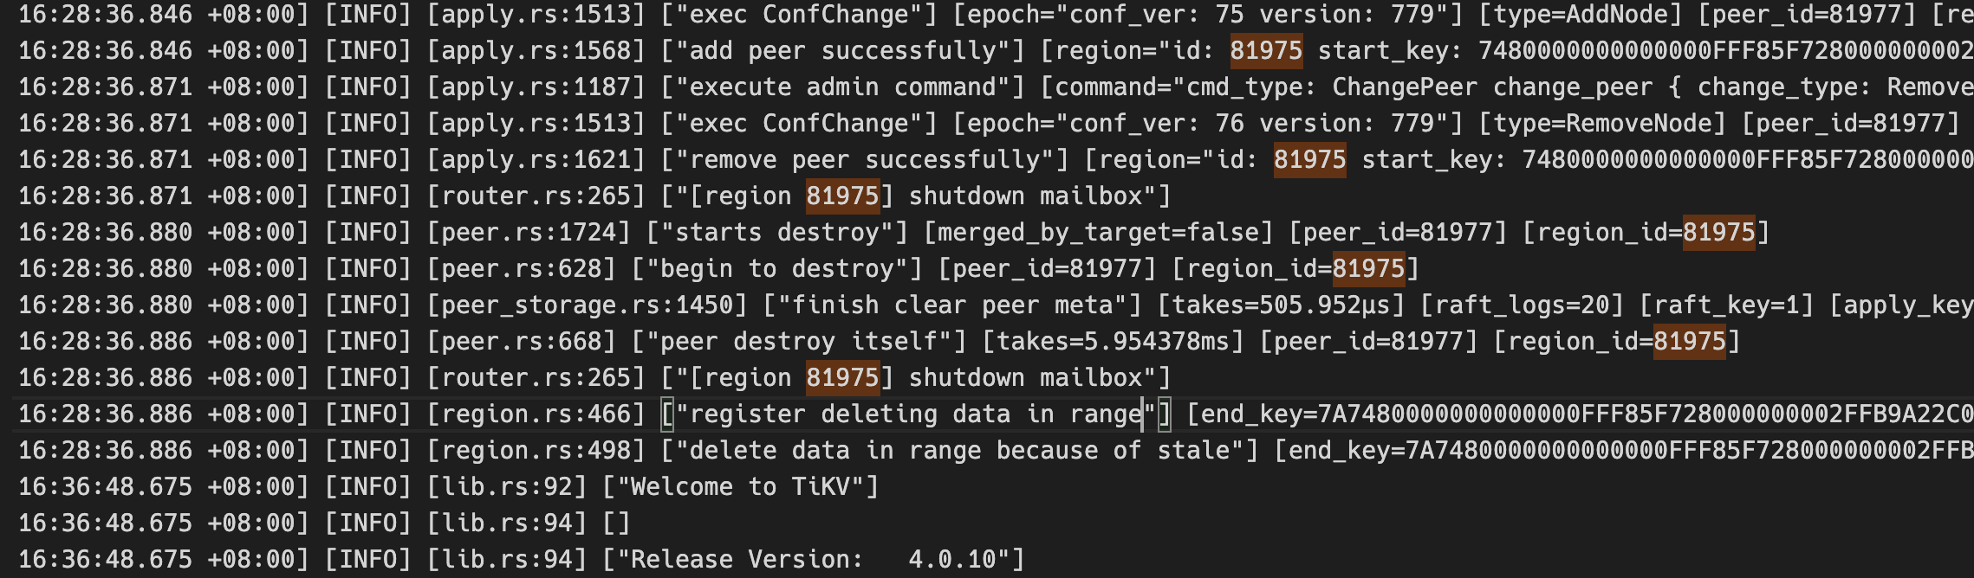The width and height of the screenshot is (1974, 578).
Task: Click the [region.rs:498] source reference
Action: coord(536,451)
